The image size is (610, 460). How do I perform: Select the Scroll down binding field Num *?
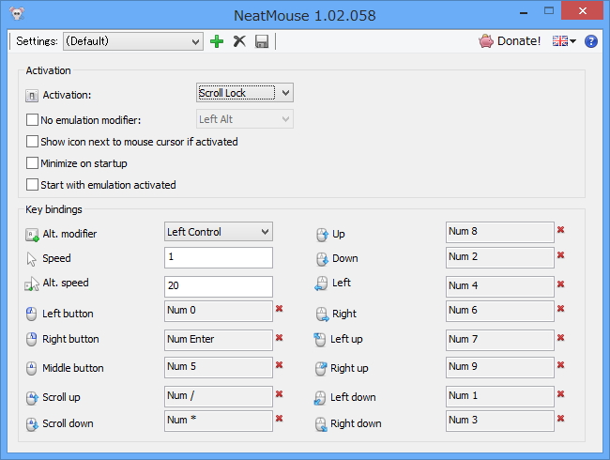coord(219,421)
